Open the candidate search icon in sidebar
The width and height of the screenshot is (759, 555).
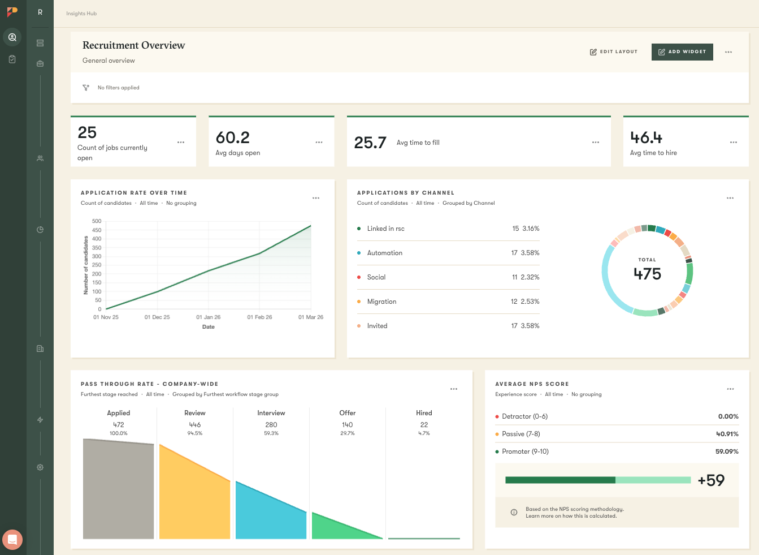(x=12, y=37)
